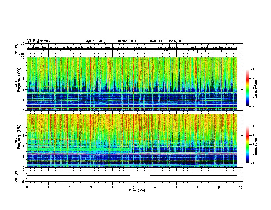Click the ch.2 color bar 'log(PSD)' label
The width and height of the screenshot is (271, 210).
click(x=256, y=146)
